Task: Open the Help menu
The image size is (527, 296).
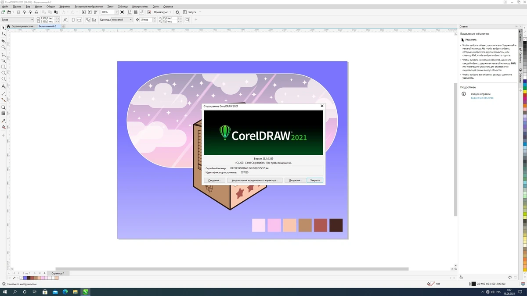Action: coord(168,7)
